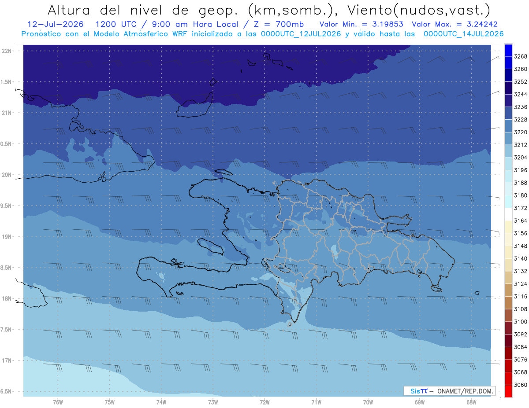Click the 17N latitude axis label

[7, 360]
